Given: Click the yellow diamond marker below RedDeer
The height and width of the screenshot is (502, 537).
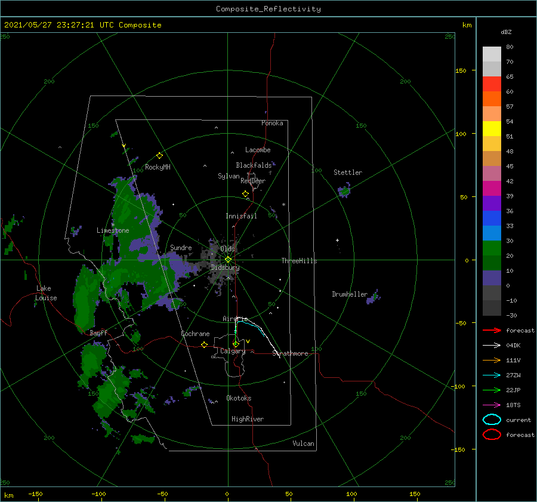Looking at the screenshot, I should 246,194.
